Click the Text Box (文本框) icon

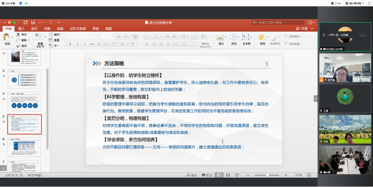coord(246,37)
